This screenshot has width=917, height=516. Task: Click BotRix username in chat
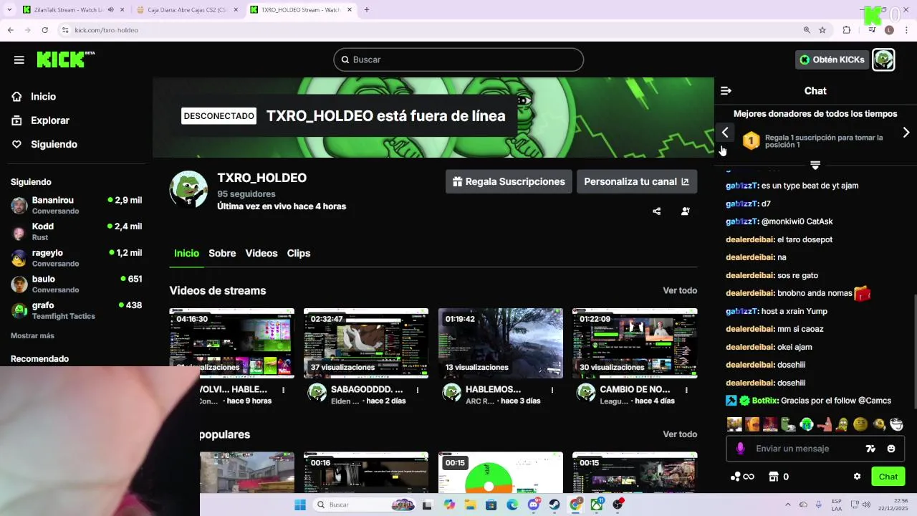(765, 401)
